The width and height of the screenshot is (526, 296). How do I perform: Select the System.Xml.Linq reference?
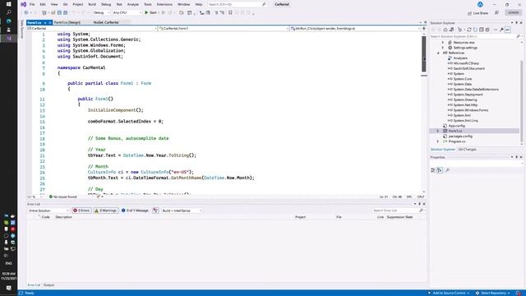click(x=466, y=121)
